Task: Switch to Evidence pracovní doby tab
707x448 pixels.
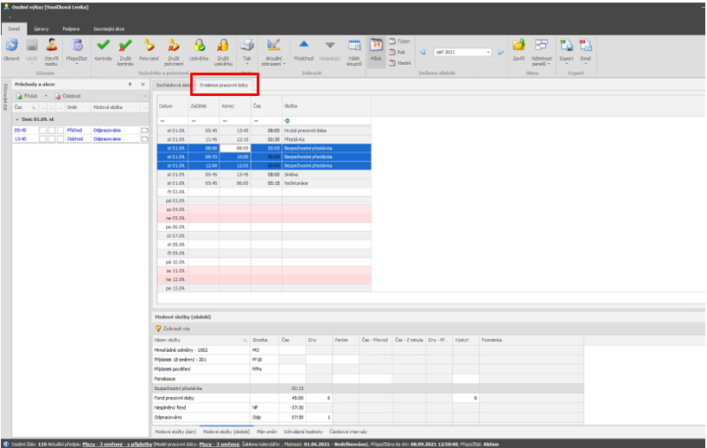Action: 224,86
